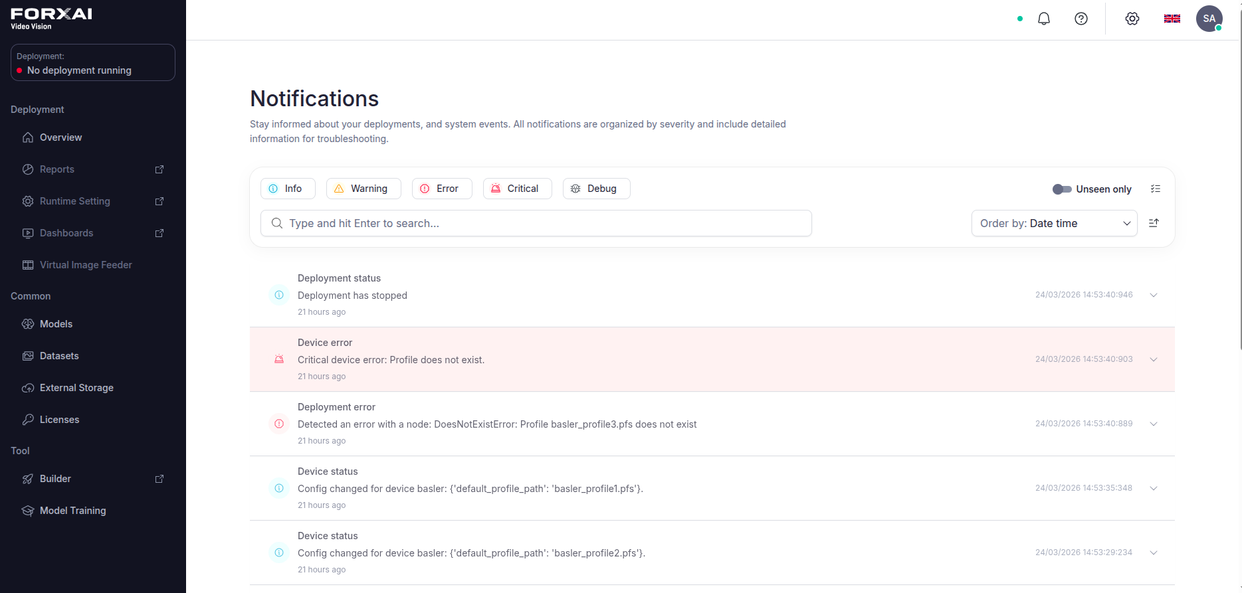1242x593 pixels.
Task: Click info icon of Deployment has stopped
Action: pos(279,295)
